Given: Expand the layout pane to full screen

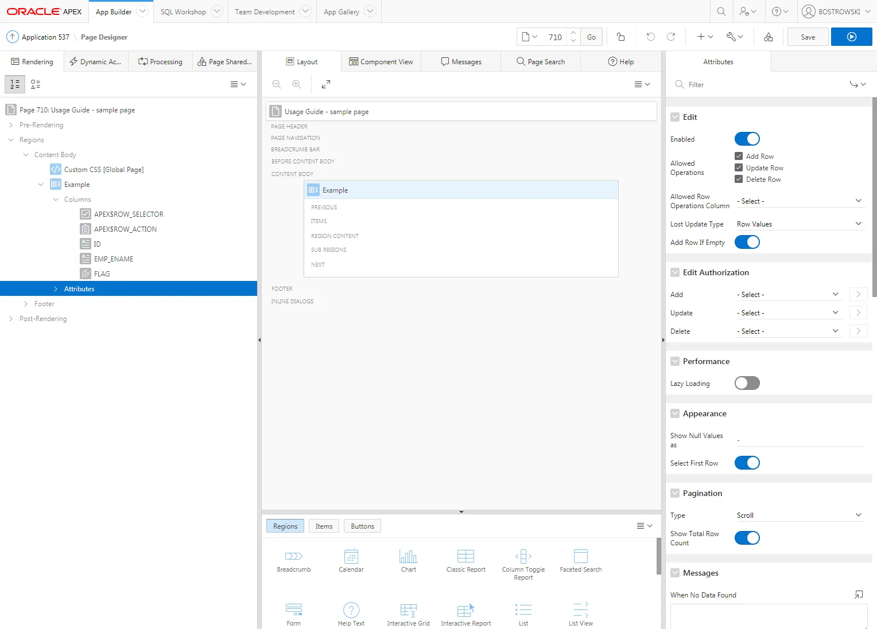Looking at the screenshot, I should [326, 84].
